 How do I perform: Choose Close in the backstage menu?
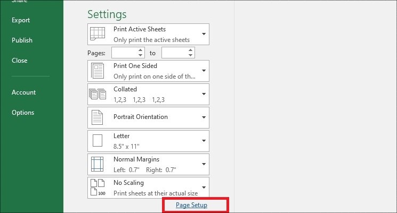[x=19, y=61]
